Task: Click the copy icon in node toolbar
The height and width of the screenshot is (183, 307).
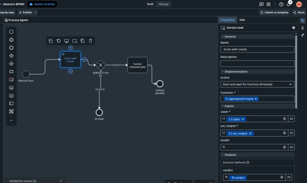Action: click(x=82, y=41)
